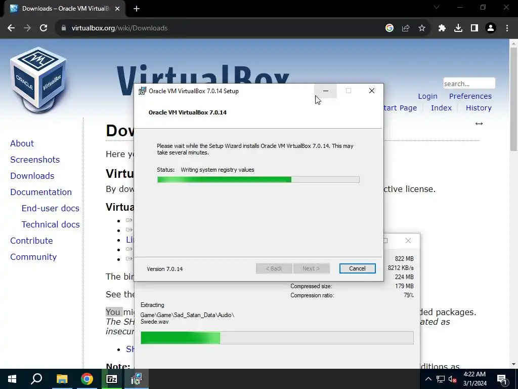The image size is (518, 389).
Task: Share this page icon in address bar
Action: pos(406,28)
